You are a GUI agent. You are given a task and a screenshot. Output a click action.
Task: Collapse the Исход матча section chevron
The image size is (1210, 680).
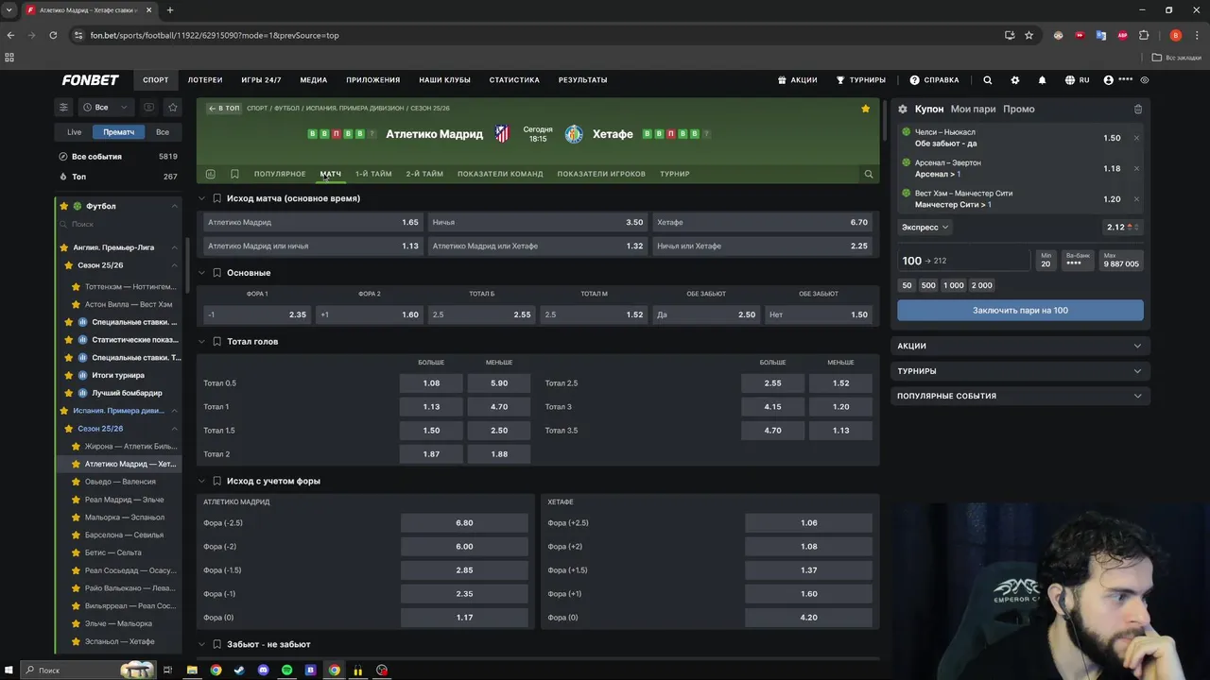(x=201, y=198)
